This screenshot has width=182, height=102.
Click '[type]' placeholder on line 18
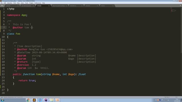click(x=36, y=62)
